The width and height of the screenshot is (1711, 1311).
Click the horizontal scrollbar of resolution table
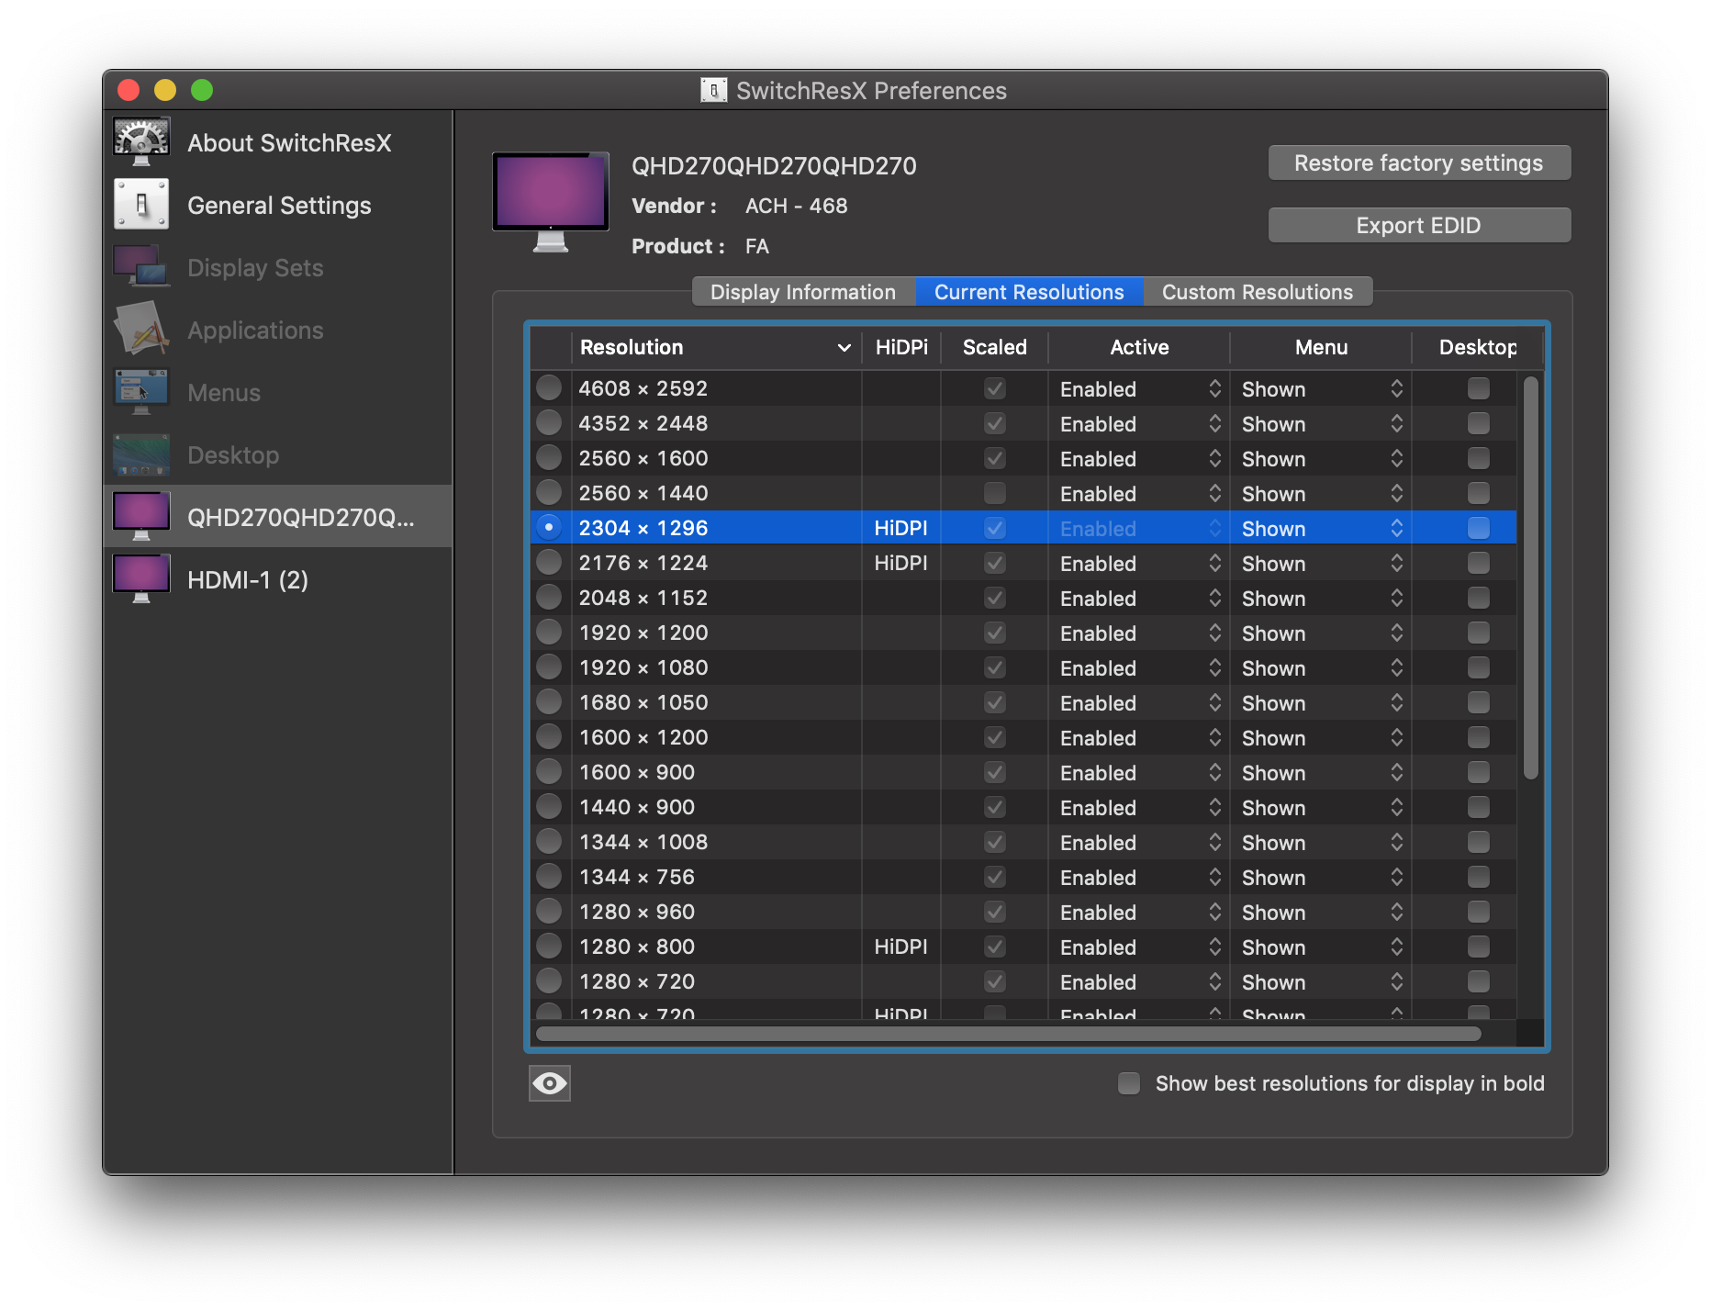[x=1008, y=1034]
